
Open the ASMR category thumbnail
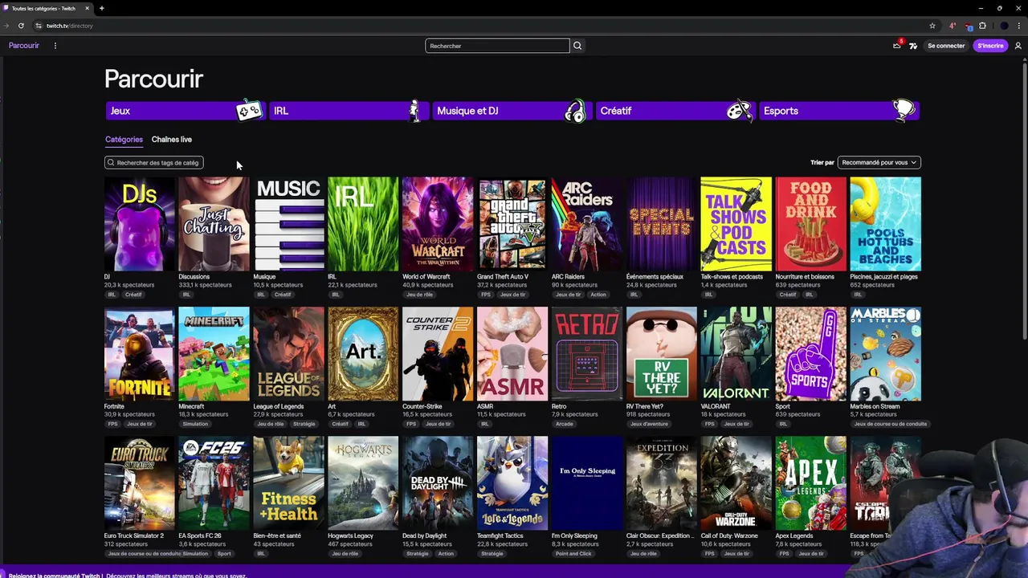[512, 354]
